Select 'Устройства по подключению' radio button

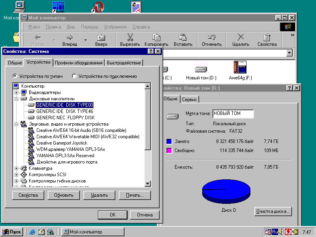point(74,76)
